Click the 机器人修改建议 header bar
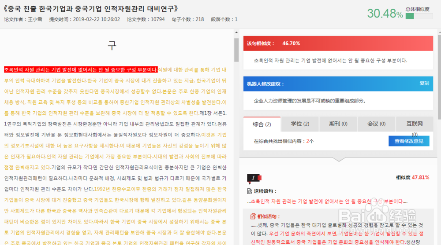This screenshot has height=245, width=441. pyautogui.click(x=338, y=84)
